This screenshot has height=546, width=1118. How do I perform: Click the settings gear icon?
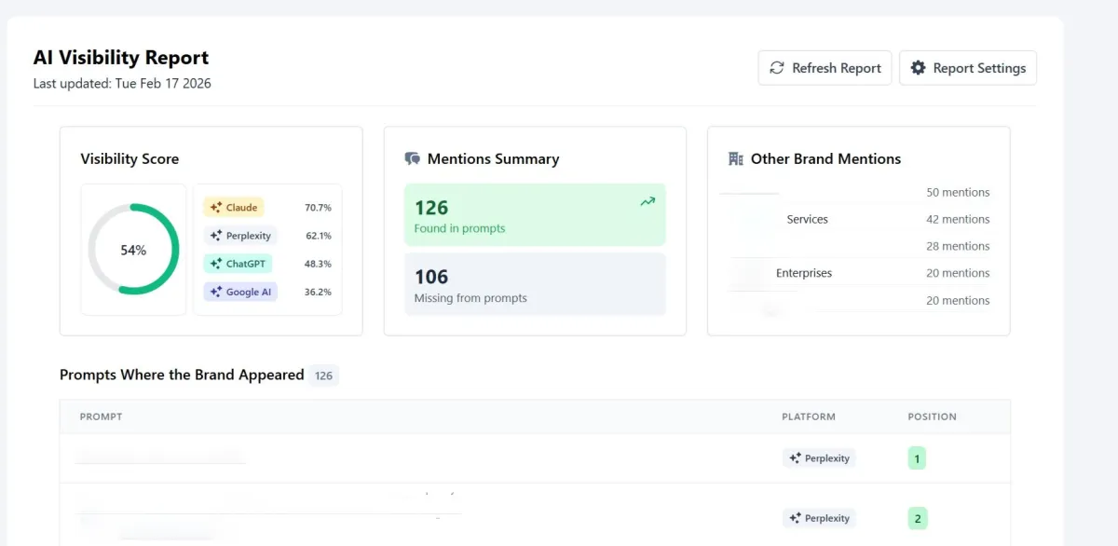click(x=918, y=68)
